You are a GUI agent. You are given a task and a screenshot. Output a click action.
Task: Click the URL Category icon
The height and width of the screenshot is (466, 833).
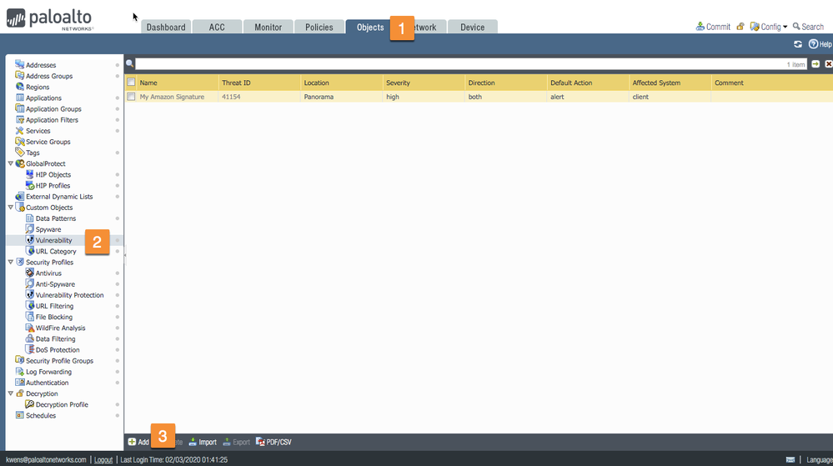click(x=30, y=251)
